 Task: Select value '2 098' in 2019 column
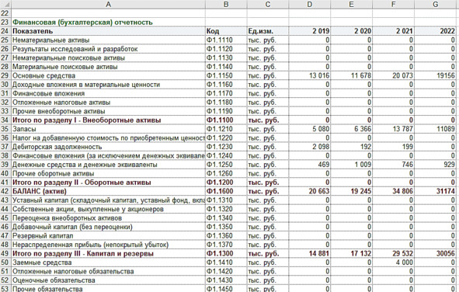coord(310,147)
